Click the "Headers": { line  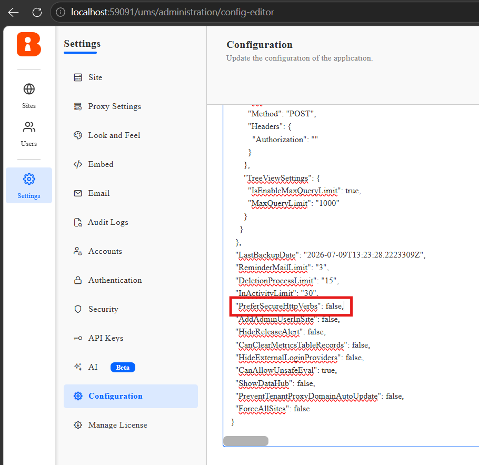(270, 126)
